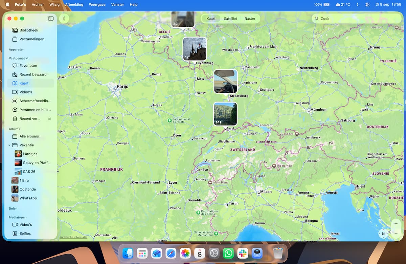The height and width of the screenshot is (264, 406).
Task: Open the 141 photos cluster near Basel
Action: tap(225, 114)
